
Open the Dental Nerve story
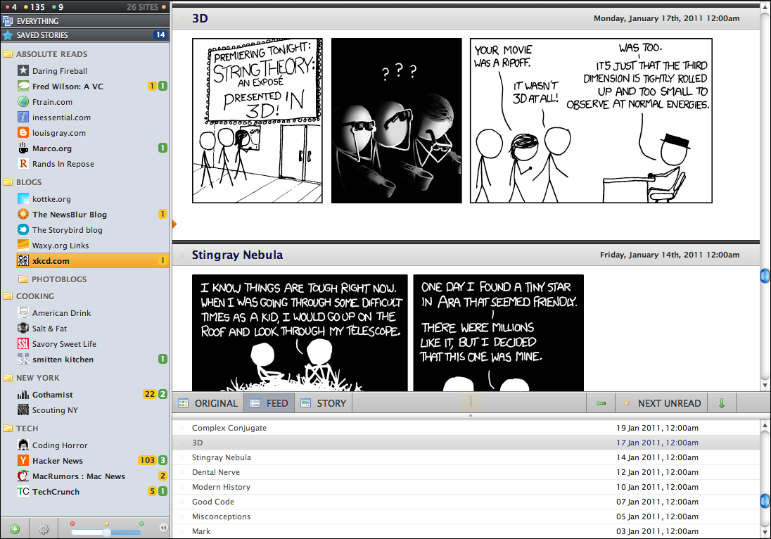(x=216, y=472)
